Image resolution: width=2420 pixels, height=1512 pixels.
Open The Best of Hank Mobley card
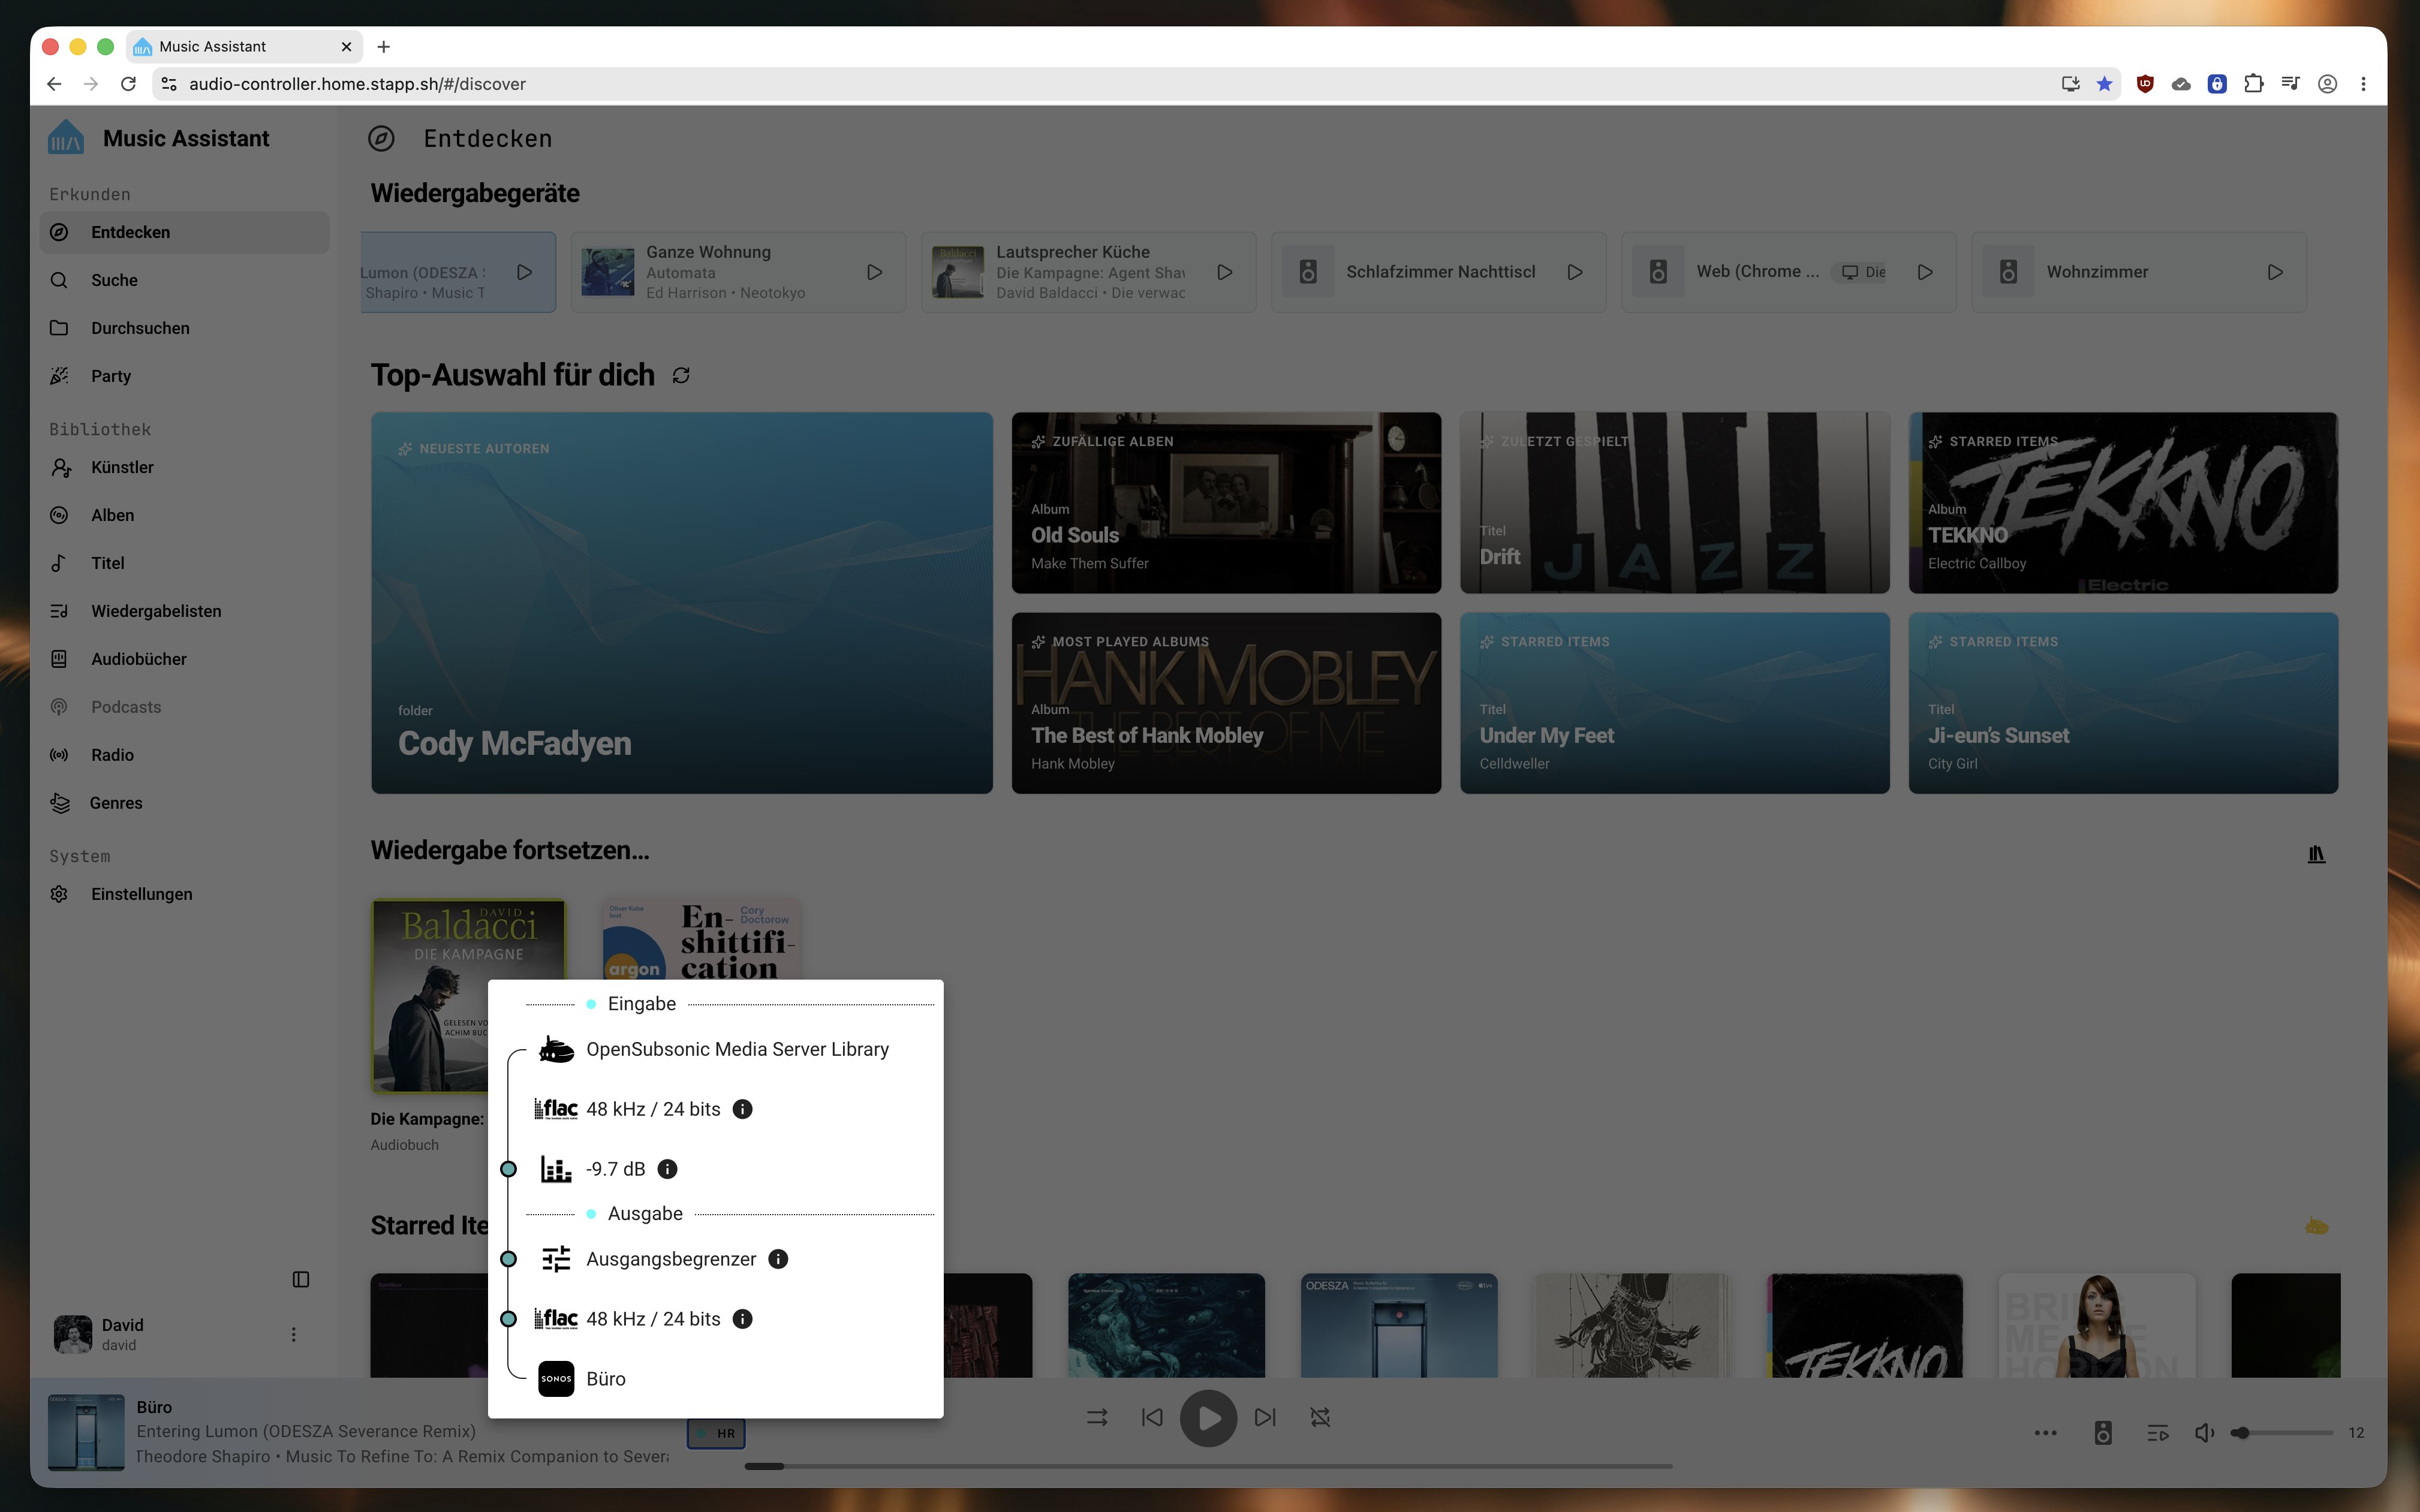[1226, 703]
